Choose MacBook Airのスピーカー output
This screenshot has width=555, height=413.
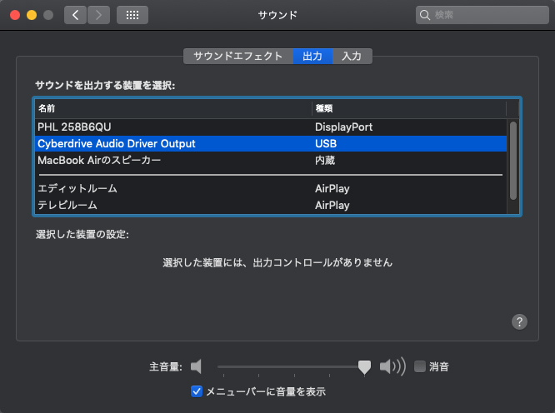tap(271, 160)
